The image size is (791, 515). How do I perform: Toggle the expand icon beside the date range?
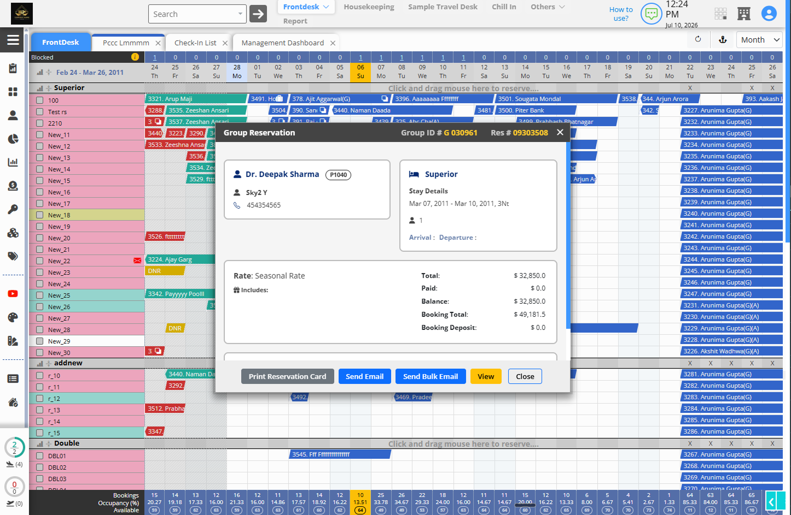[49, 72]
